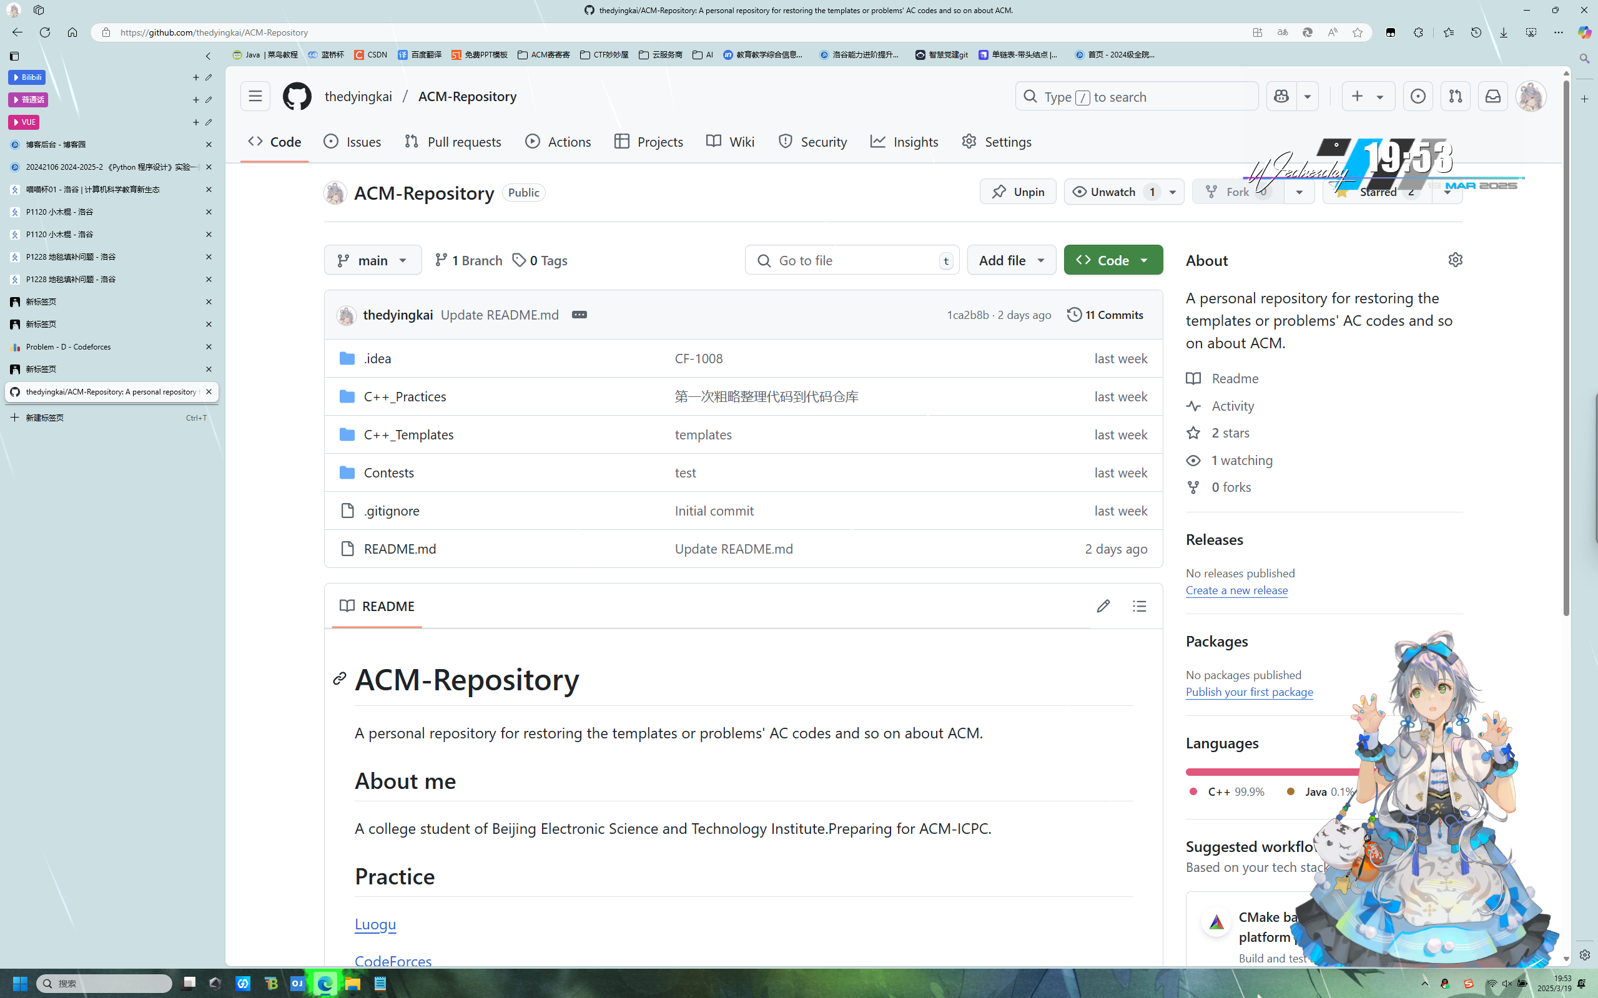
Task: Expand the green Code dropdown
Action: (x=1113, y=260)
